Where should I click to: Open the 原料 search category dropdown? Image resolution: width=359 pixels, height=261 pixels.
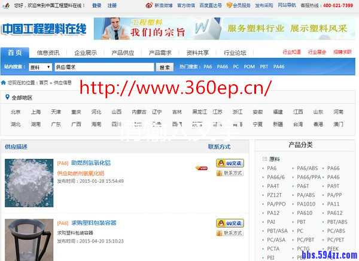tap(40, 67)
